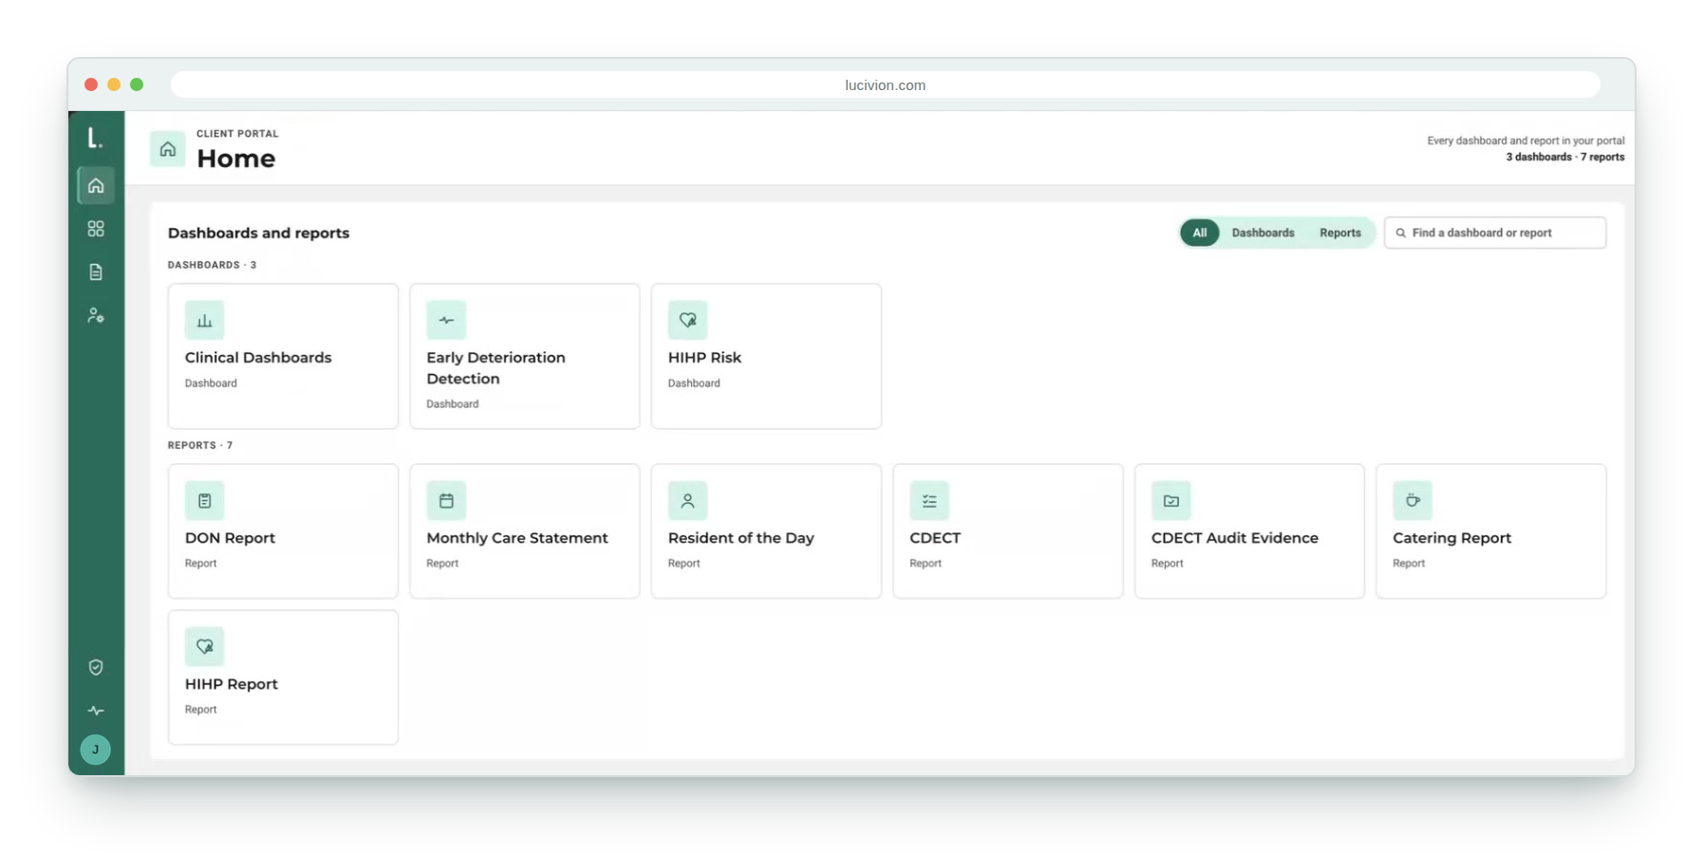Image resolution: width=1703 pixels, height=853 pixels.
Task: Click the person icon on Resident of the Day
Action: pos(687,501)
